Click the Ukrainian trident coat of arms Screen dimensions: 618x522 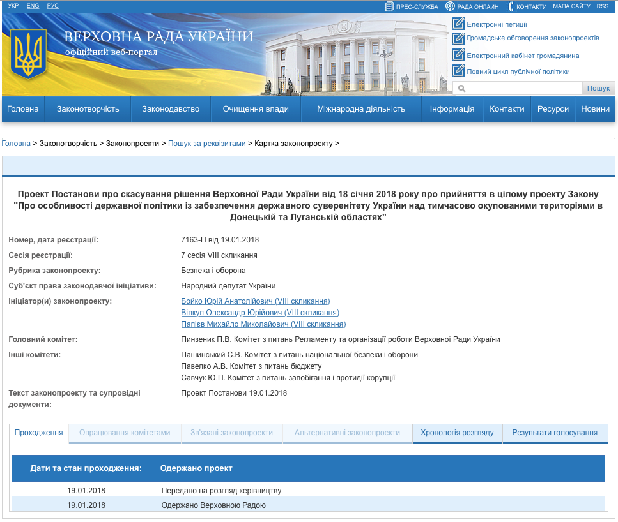(x=28, y=54)
